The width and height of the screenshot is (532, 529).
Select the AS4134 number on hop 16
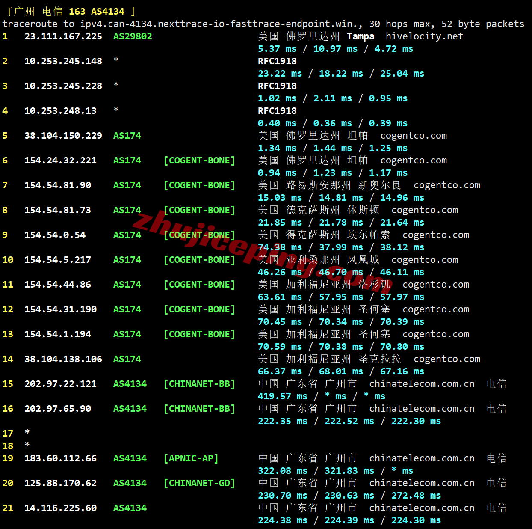tap(130, 409)
